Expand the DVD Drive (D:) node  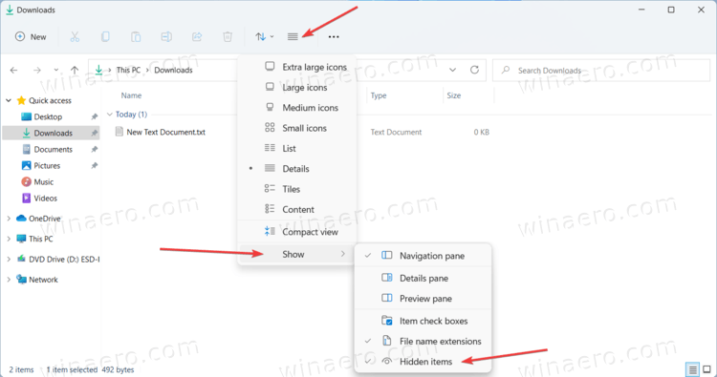click(x=9, y=260)
